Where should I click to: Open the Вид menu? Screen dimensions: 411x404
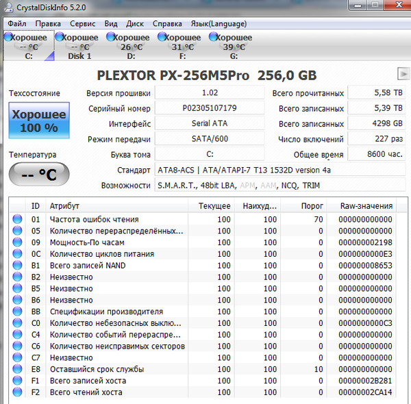pyautogui.click(x=111, y=24)
